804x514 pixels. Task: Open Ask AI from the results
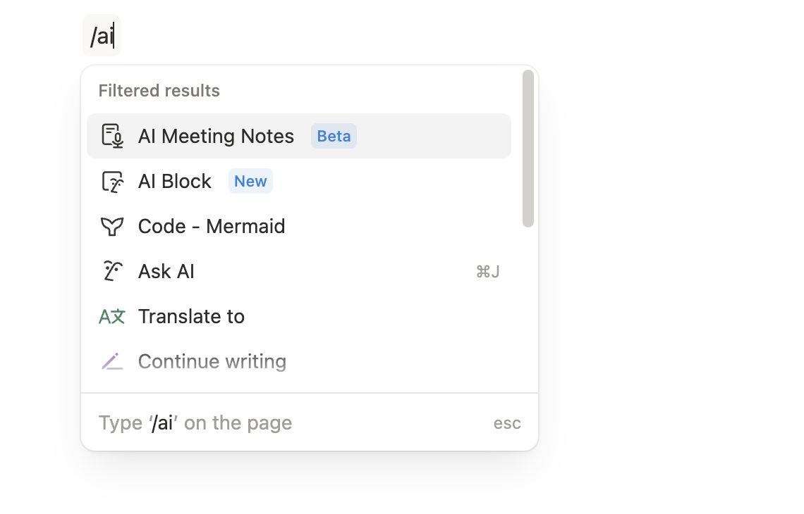166,272
